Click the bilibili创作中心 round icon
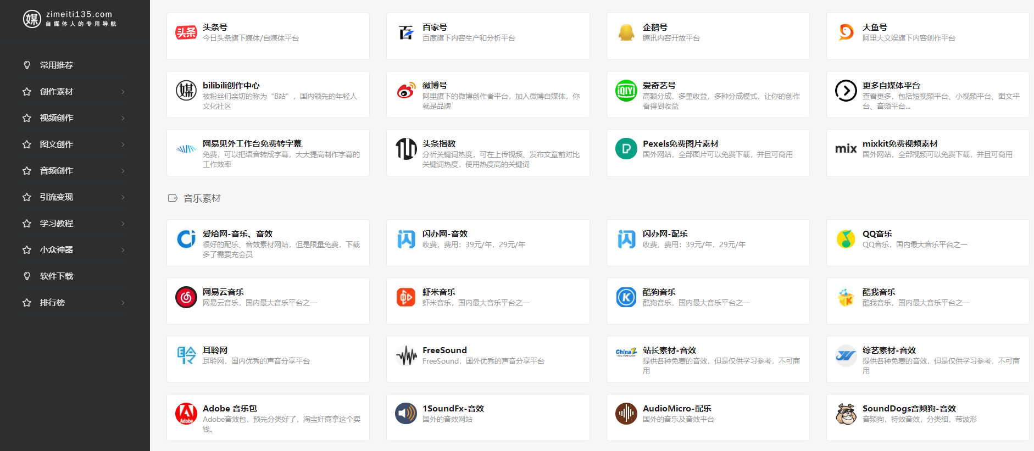This screenshot has height=451, width=1034. point(186,91)
